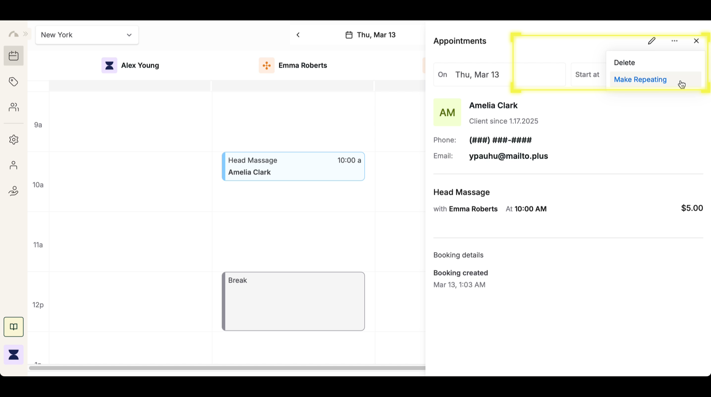Choose Make Repeating menu option
The width and height of the screenshot is (711, 397).
click(640, 80)
